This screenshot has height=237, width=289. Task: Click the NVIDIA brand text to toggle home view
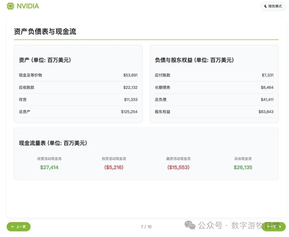tap(28, 6)
